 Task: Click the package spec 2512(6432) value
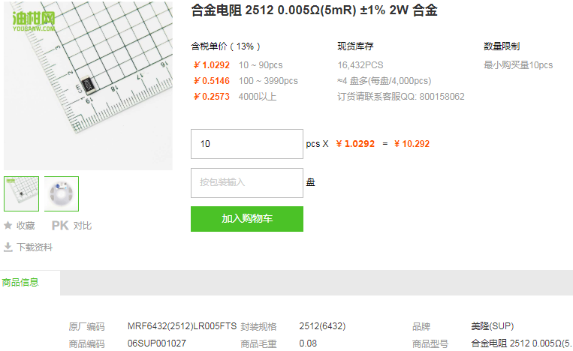click(322, 326)
